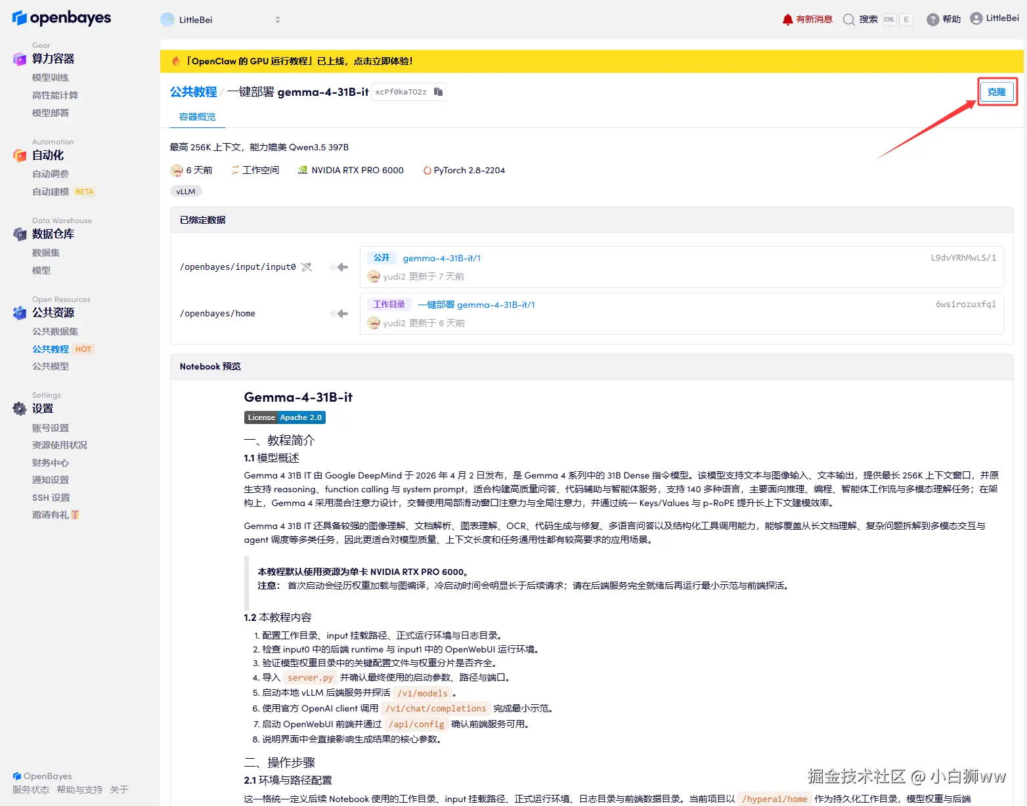This screenshot has width=1027, height=806.
Task: Click yudi2 avatar updated 6 天前
Action: pyautogui.click(x=374, y=323)
